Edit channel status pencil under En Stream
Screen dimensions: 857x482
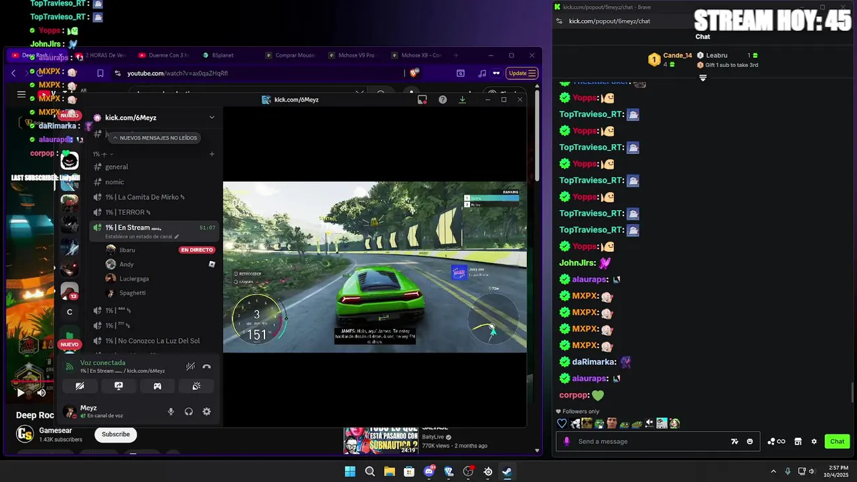coord(177,237)
